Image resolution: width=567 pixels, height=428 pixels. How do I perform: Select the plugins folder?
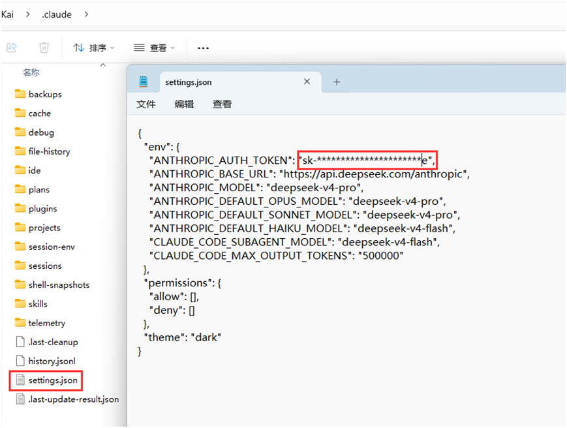point(36,209)
